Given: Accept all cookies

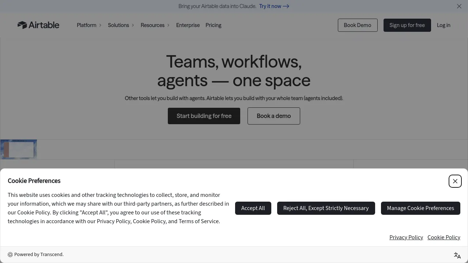Looking at the screenshot, I should pos(253,208).
